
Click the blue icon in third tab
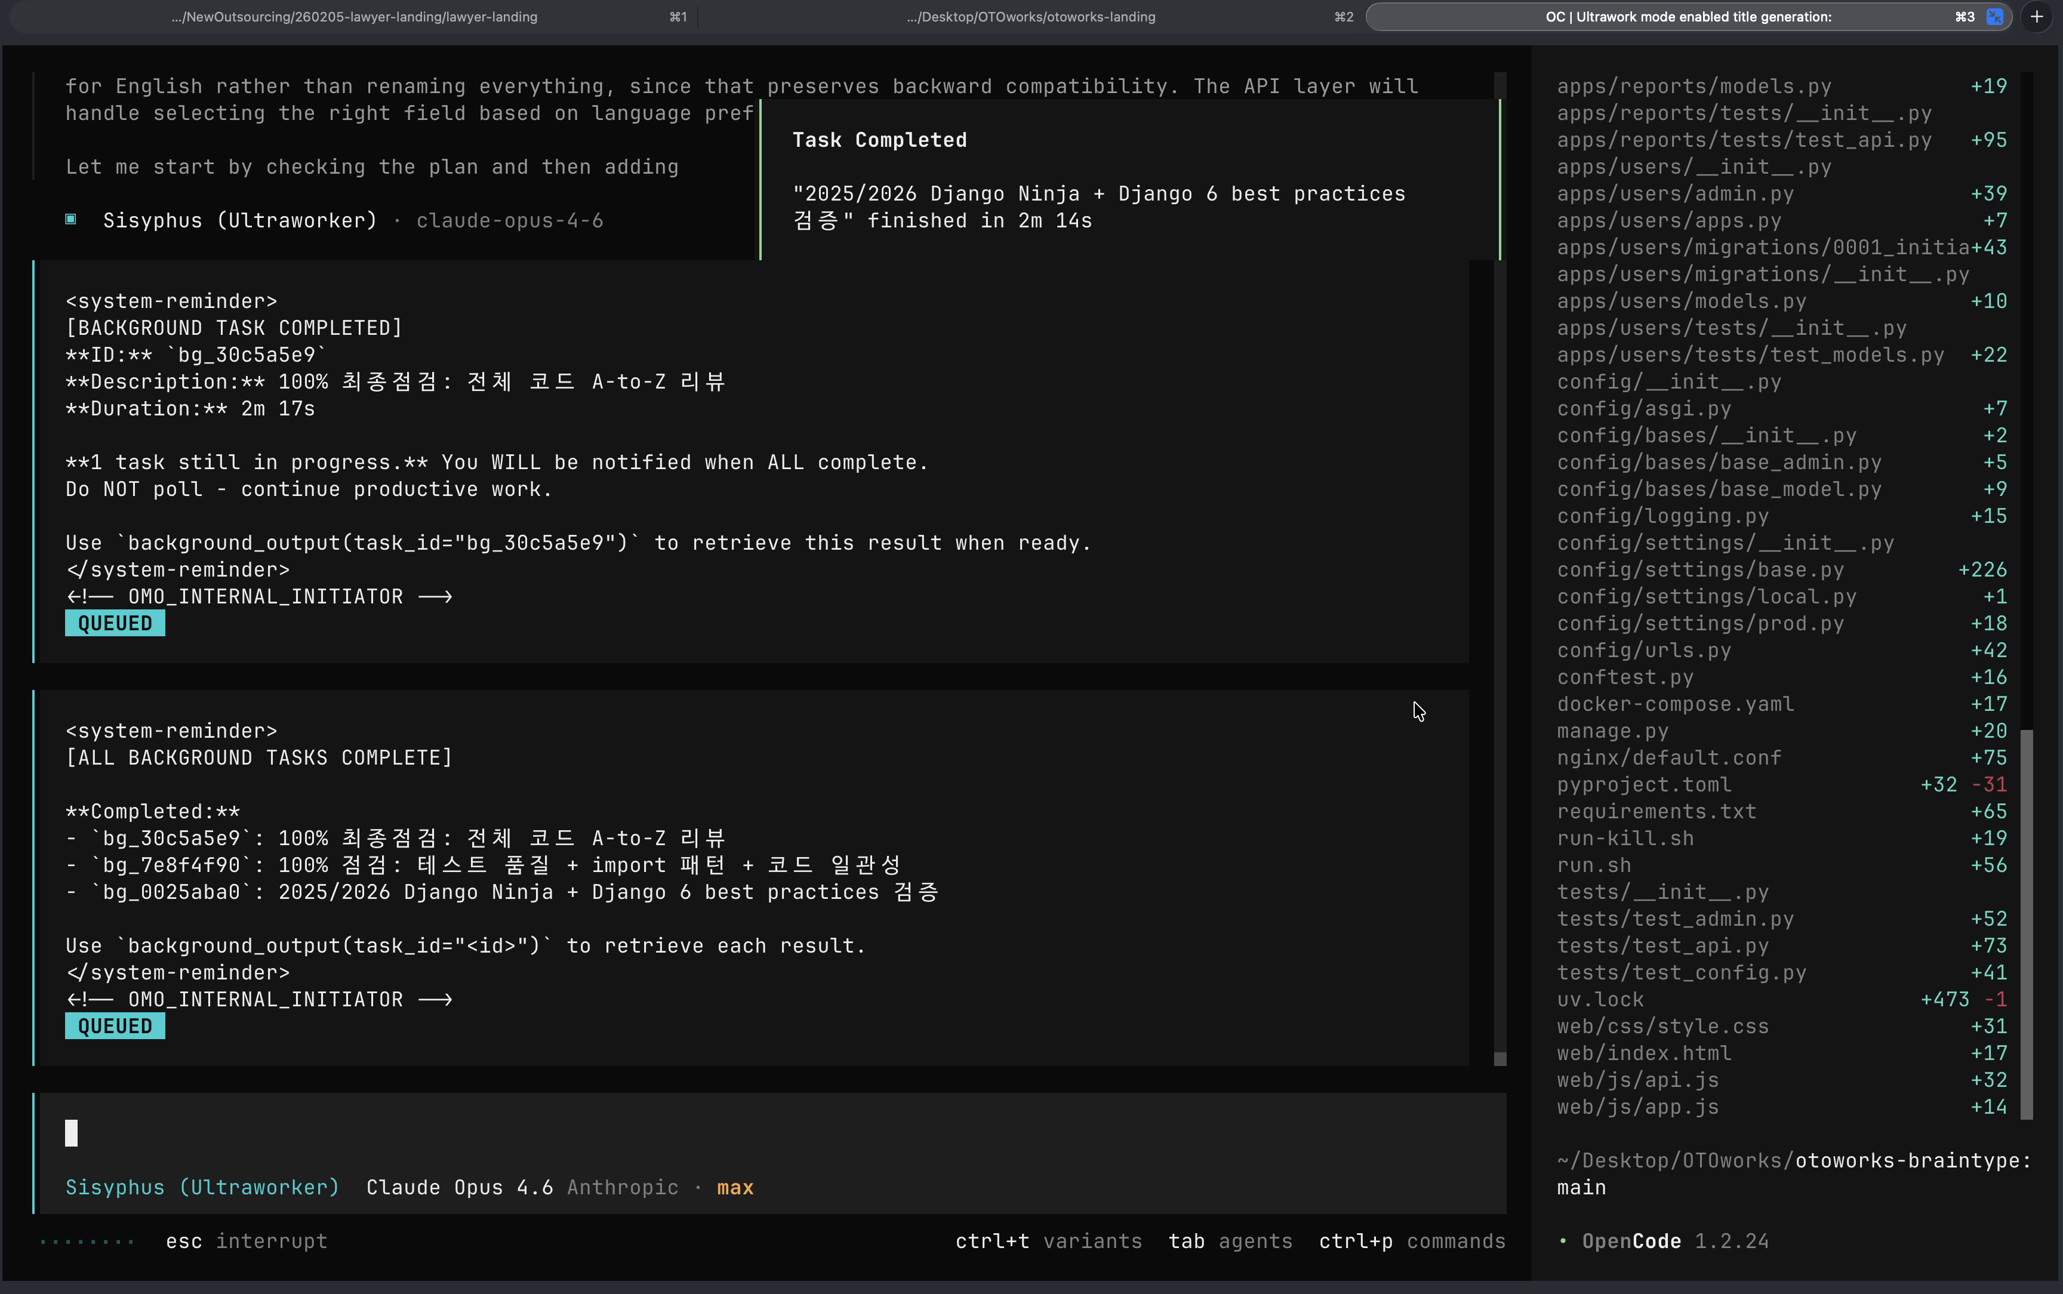click(1994, 16)
